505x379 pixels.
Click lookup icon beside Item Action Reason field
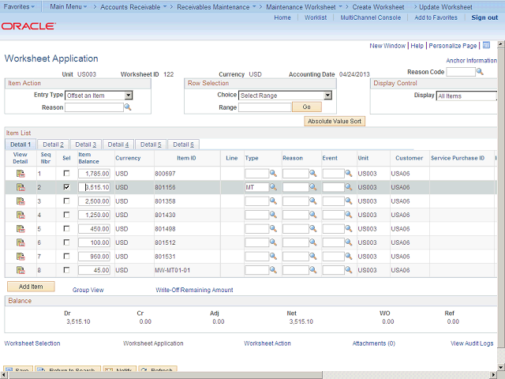click(x=127, y=107)
